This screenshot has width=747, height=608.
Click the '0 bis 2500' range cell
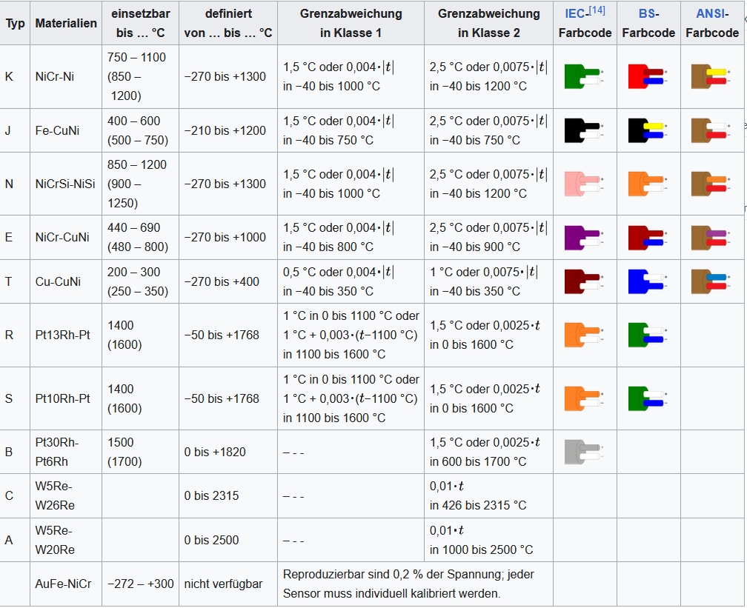point(228,540)
